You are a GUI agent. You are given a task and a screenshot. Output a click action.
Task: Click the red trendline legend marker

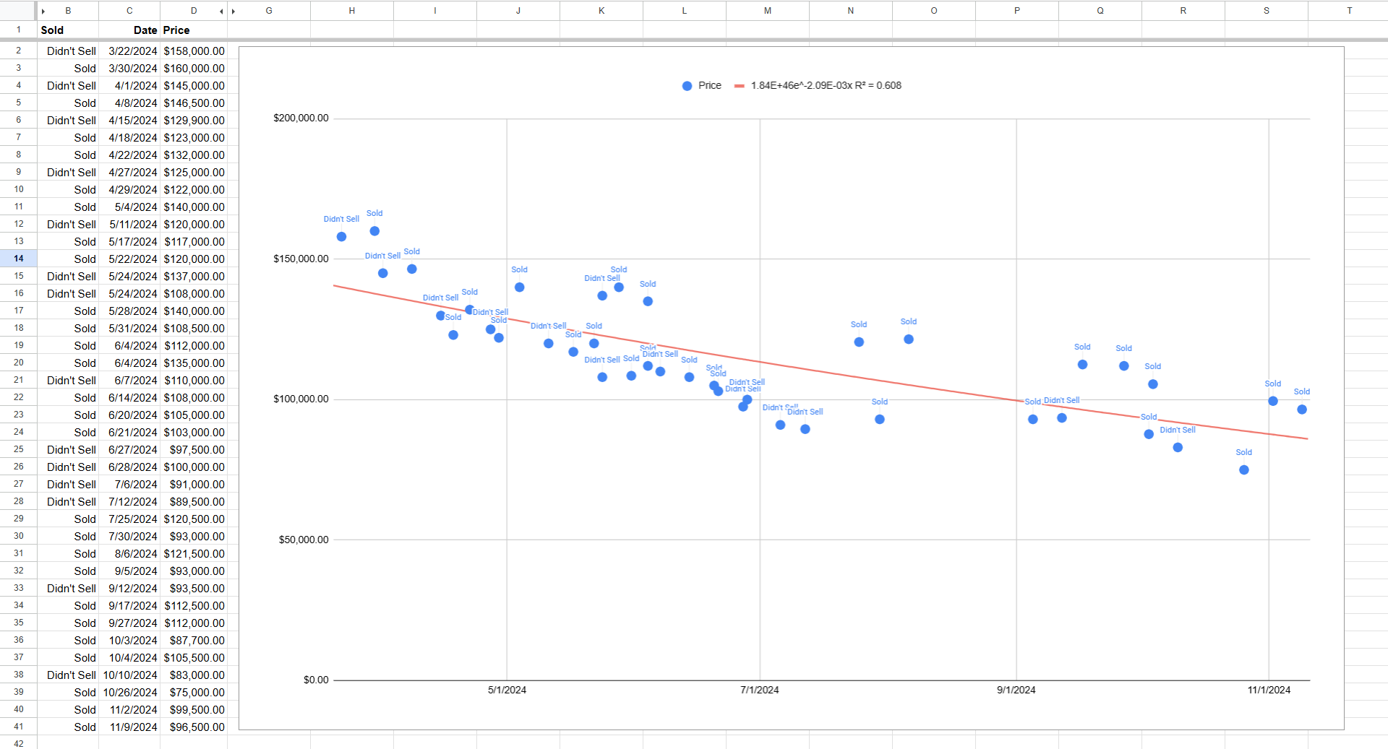739,86
